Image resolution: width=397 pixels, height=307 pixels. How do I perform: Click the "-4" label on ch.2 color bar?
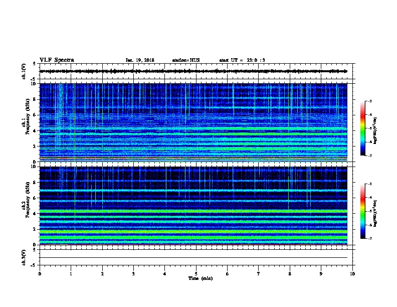click(x=369, y=198)
